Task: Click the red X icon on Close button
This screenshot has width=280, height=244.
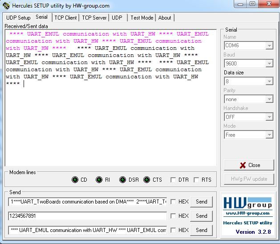Action: (243, 165)
